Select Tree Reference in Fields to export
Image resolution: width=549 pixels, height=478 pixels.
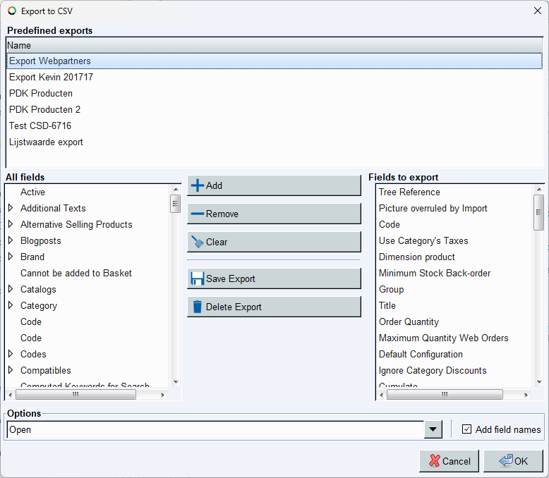[409, 192]
